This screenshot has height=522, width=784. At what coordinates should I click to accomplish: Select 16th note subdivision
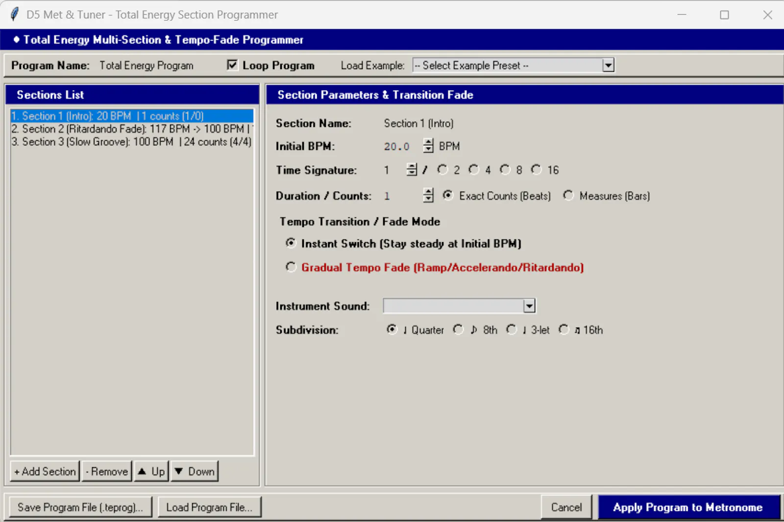(581, 330)
